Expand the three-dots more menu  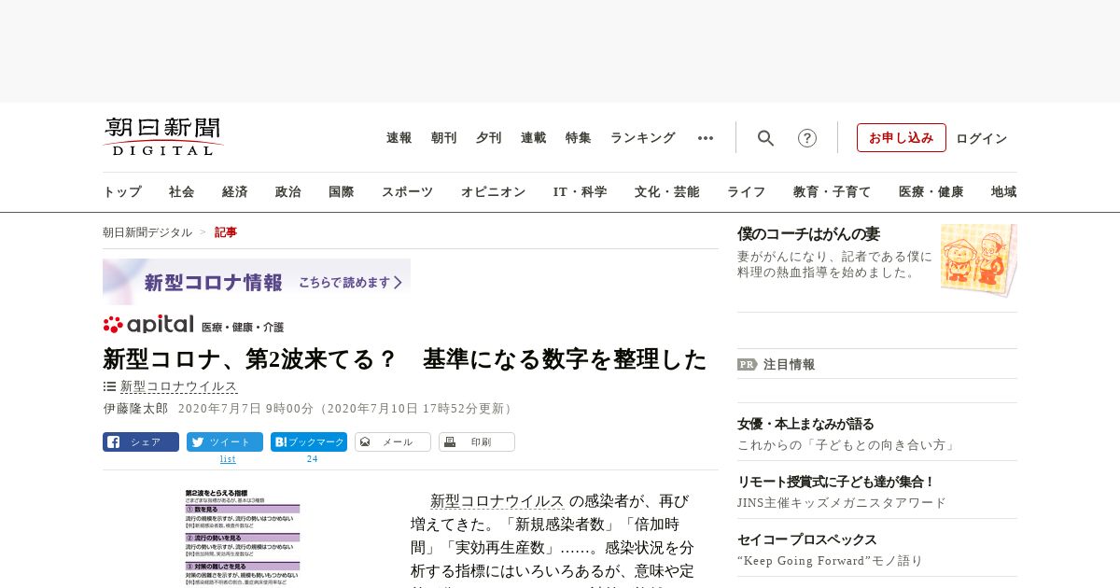coord(706,138)
